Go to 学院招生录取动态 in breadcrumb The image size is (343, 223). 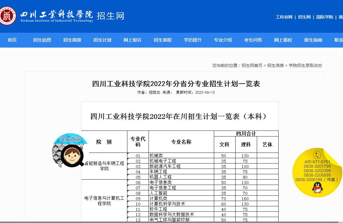pos(305,65)
